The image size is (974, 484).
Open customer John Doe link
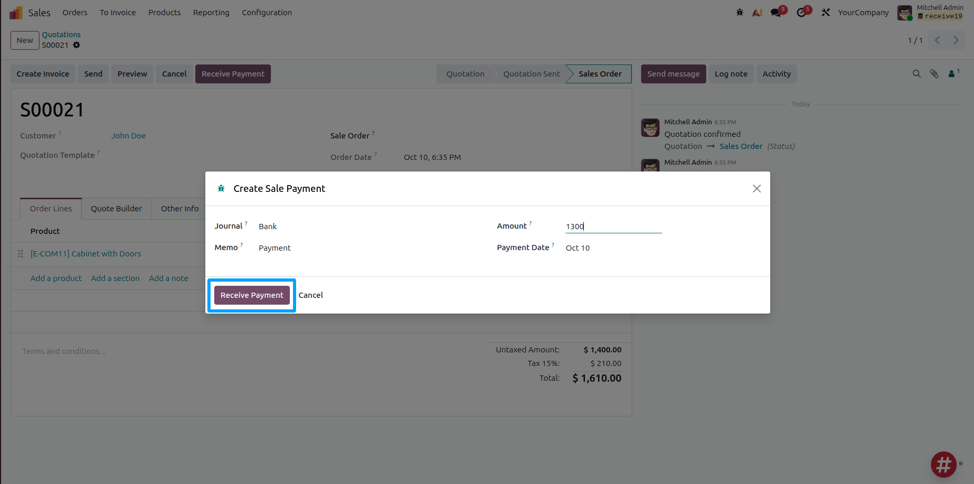tap(129, 136)
